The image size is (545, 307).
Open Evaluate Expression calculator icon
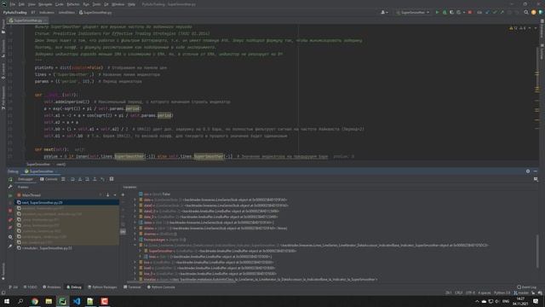tap(112, 179)
